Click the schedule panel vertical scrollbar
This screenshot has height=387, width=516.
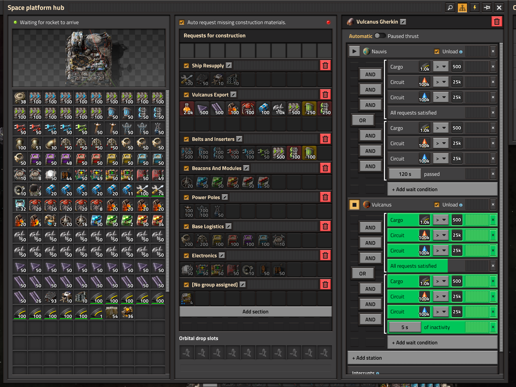[x=501, y=197]
